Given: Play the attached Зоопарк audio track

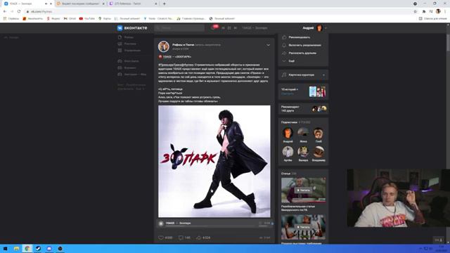Looking at the screenshot, I should pyautogui.click(x=161, y=223).
